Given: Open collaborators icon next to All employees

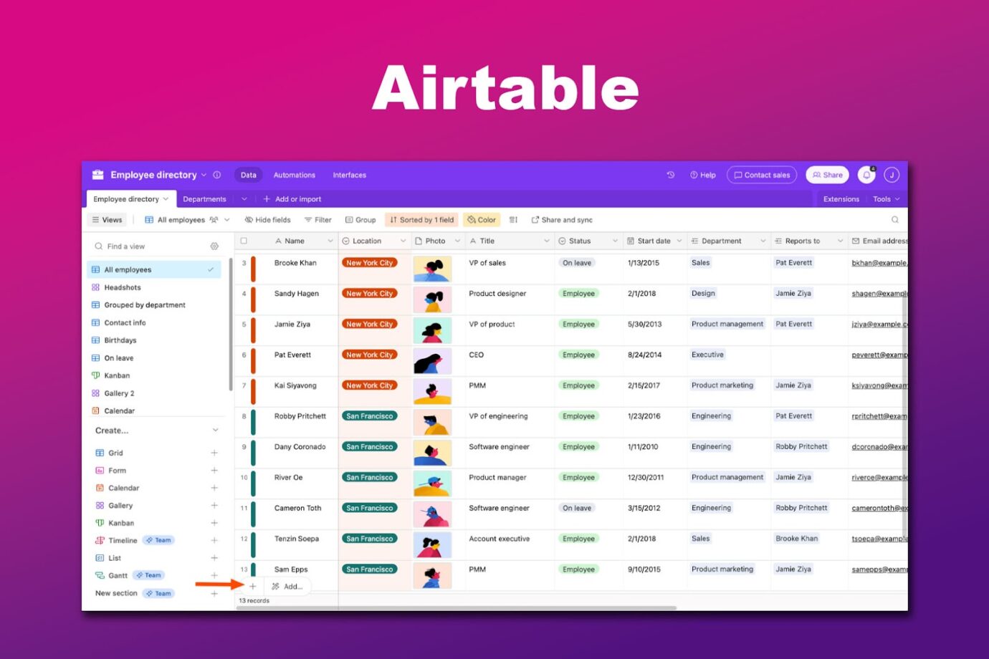Looking at the screenshot, I should pyautogui.click(x=214, y=220).
